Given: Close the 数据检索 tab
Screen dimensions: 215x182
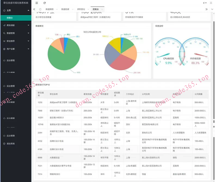Looking at the screenshot, I should pos(72,9).
